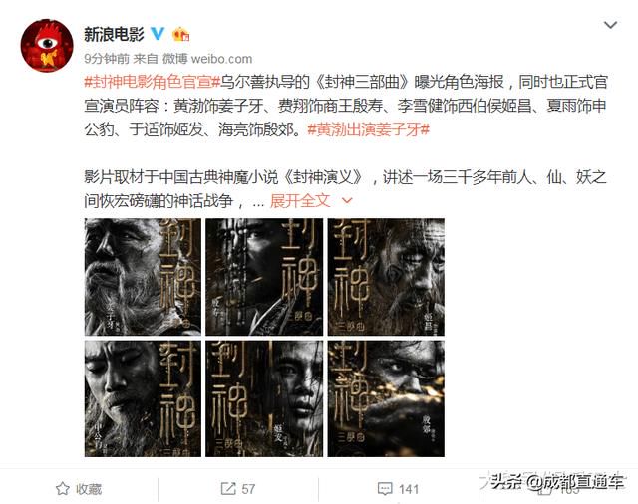The image size is (638, 504).
Task: Open the post options chevron menu
Action: tap(610, 25)
